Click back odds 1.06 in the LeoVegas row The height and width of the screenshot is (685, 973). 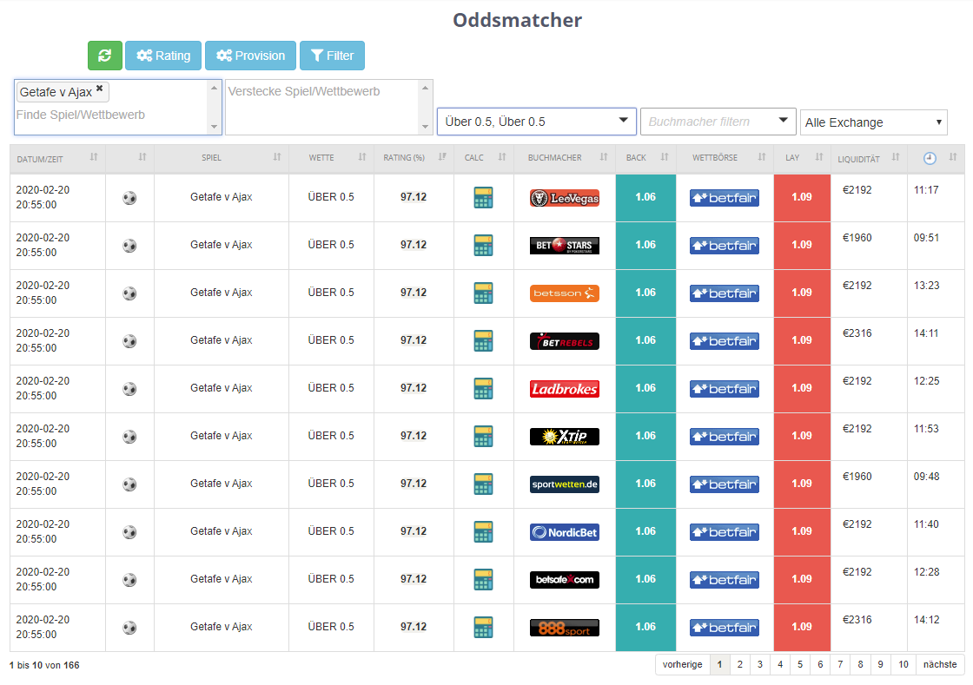click(645, 198)
